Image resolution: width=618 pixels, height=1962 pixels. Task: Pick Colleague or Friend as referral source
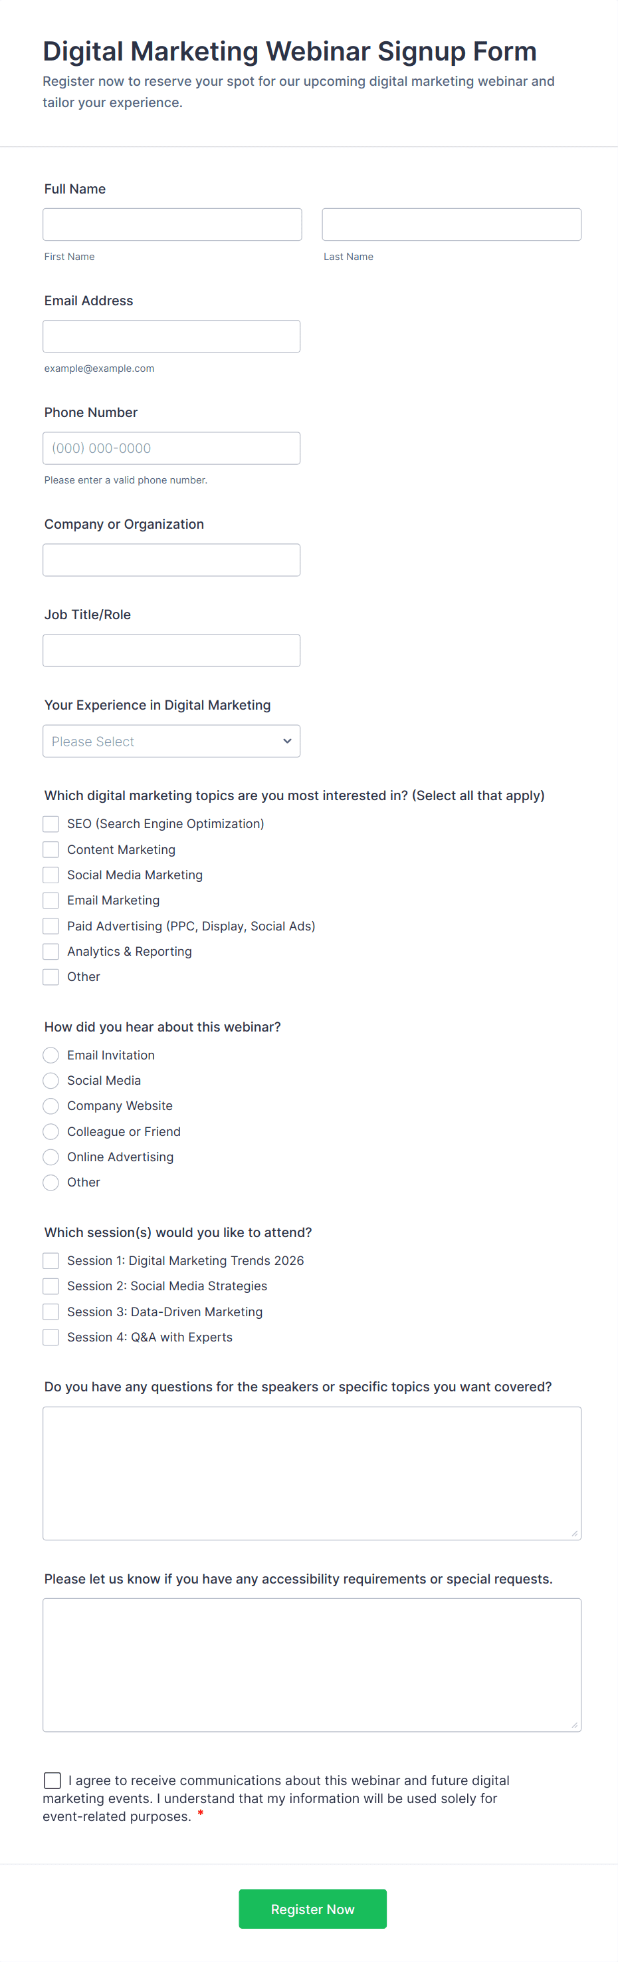pos(51,1131)
